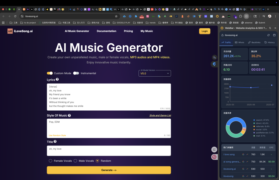The height and width of the screenshot is (180, 279).
Task: Open AI Music Generator nav item
Action: coord(77,31)
